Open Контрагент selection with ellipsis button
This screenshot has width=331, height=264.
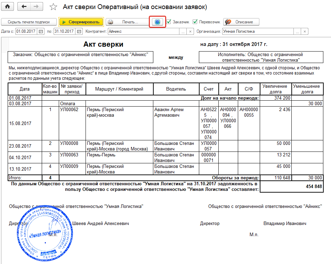pos(183,31)
